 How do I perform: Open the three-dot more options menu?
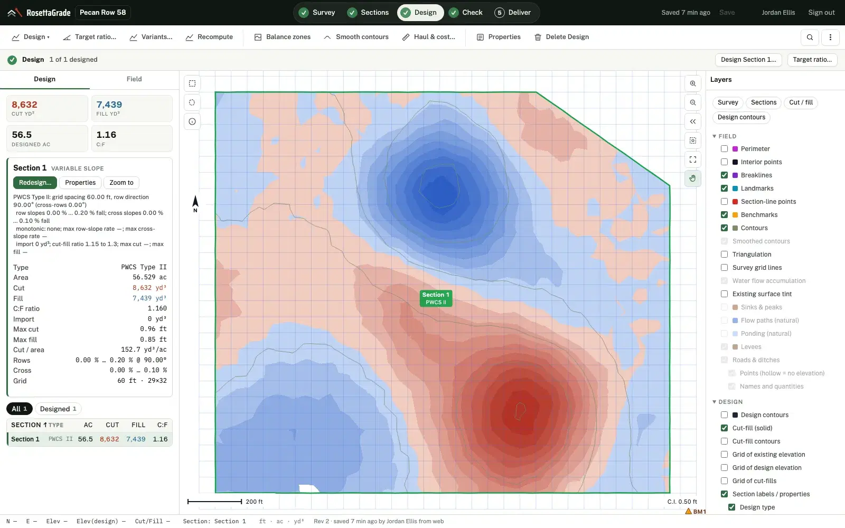pyautogui.click(x=830, y=37)
